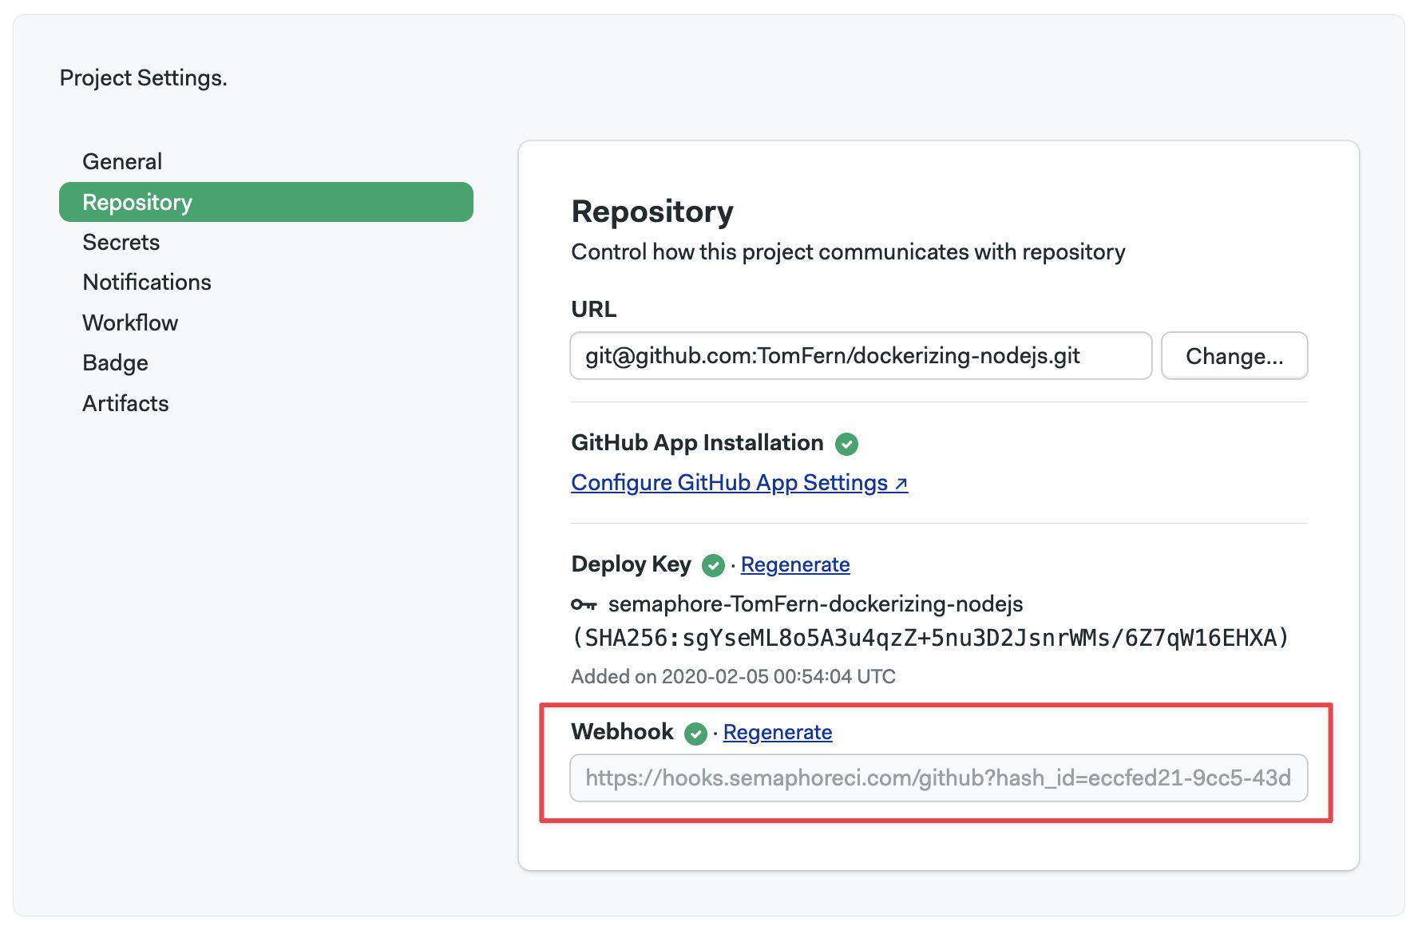
Task: Go to Notifications settings
Action: (147, 282)
